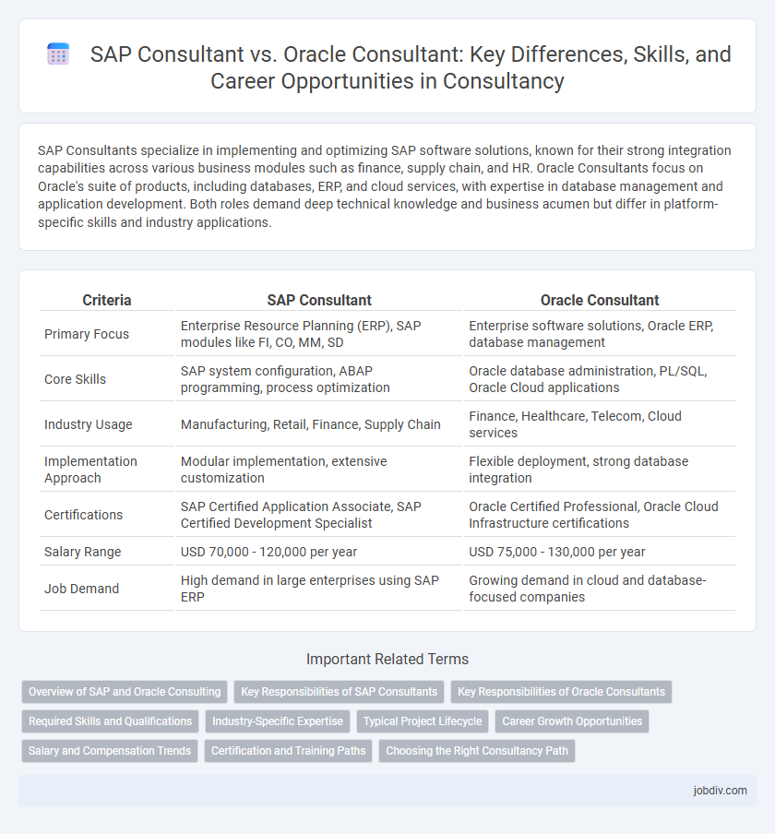
Task: Visit the jobdiv.com footer link
Action: click(x=720, y=791)
